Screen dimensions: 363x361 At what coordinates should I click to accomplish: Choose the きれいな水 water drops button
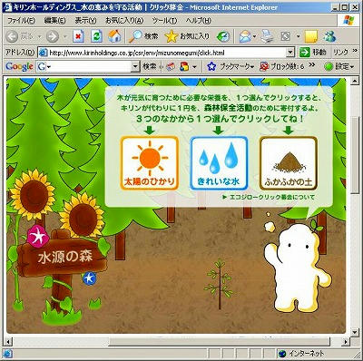coord(219,163)
